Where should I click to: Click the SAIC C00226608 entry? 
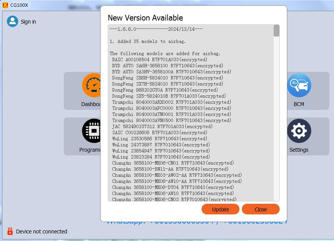(159, 132)
